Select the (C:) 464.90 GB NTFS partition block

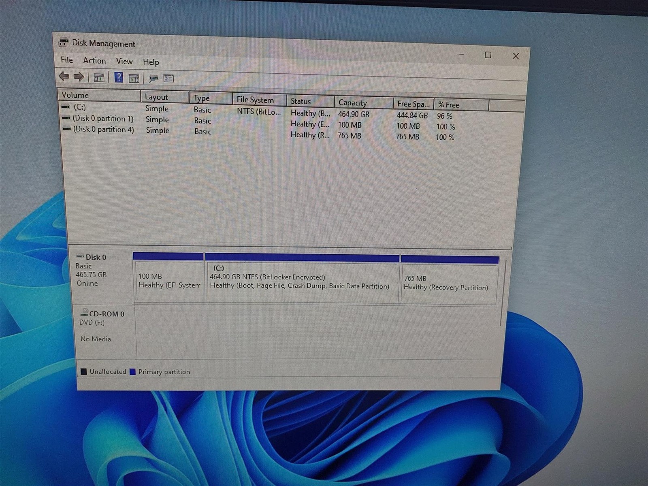(302, 279)
